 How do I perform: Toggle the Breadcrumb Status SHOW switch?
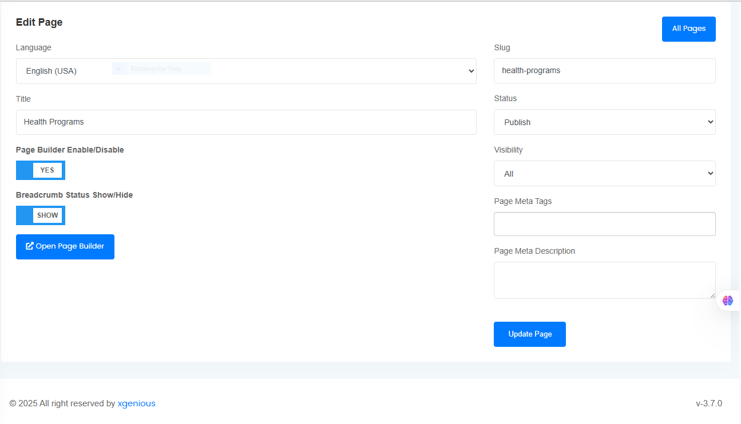pos(41,215)
